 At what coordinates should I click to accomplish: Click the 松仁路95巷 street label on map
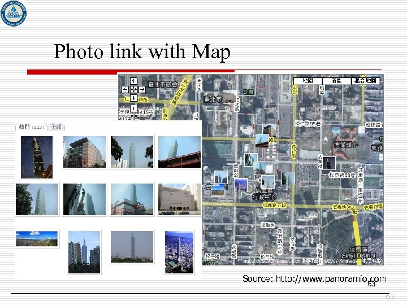point(308,124)
